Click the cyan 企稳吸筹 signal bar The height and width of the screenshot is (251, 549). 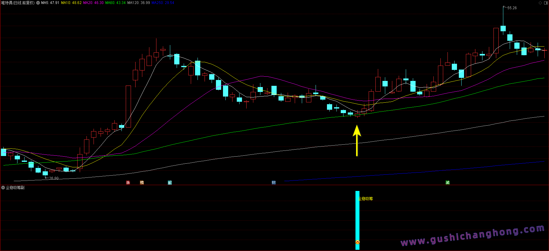[x=357, y=215]
